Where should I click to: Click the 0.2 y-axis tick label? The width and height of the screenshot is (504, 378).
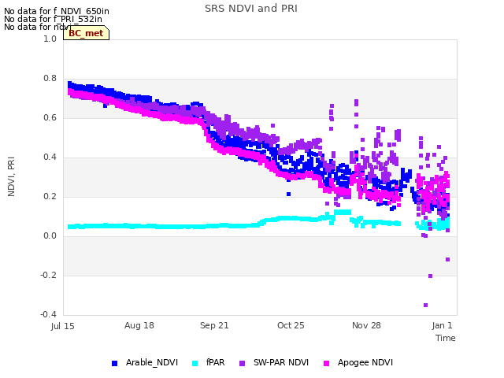(50, 196)
